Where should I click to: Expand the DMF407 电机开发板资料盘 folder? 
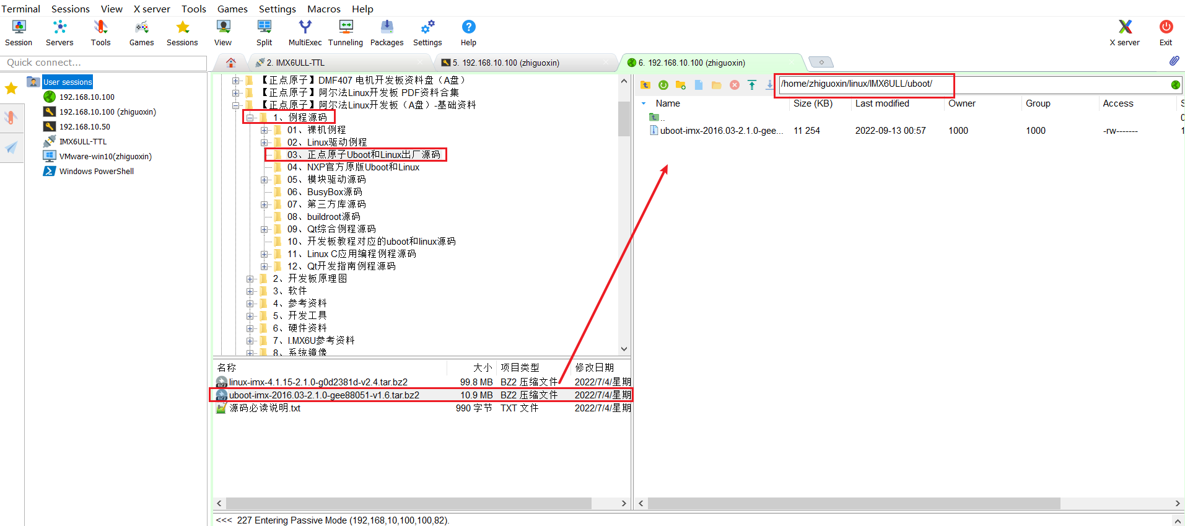(x=236, y=81)
